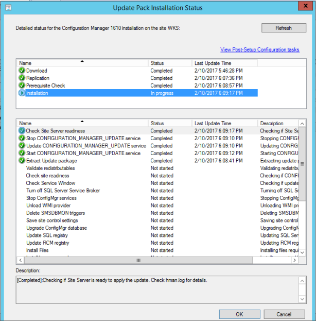Viewport: 316px width, 321px height.
Task: Sort lower list by Status column header
Action: (170, 123)
